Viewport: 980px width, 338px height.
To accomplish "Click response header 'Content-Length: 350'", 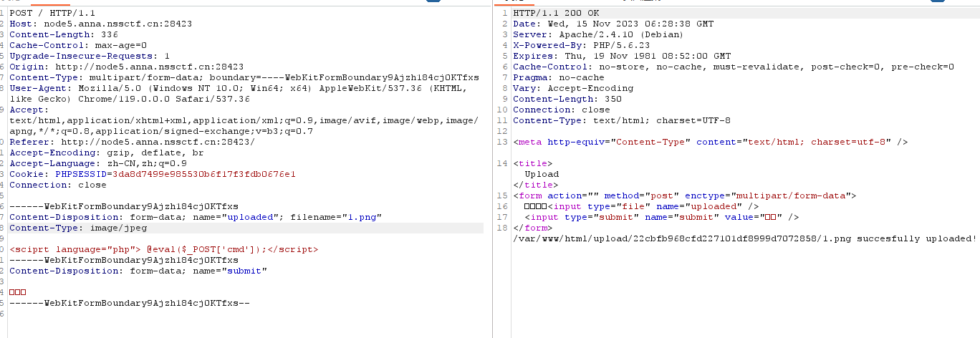I will [567, 99].
